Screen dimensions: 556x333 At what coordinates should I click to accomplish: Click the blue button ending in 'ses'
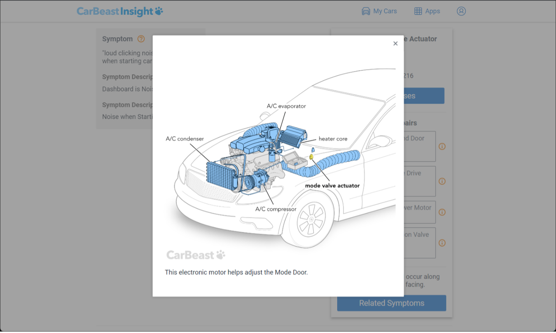pyautogui.click(x=424, y=96)
